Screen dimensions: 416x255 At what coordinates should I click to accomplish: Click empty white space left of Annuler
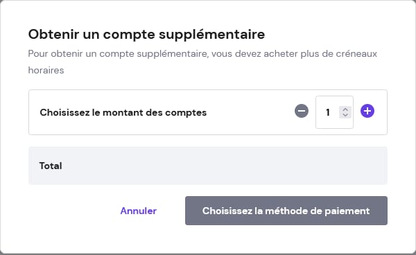(x=71, y=211)
